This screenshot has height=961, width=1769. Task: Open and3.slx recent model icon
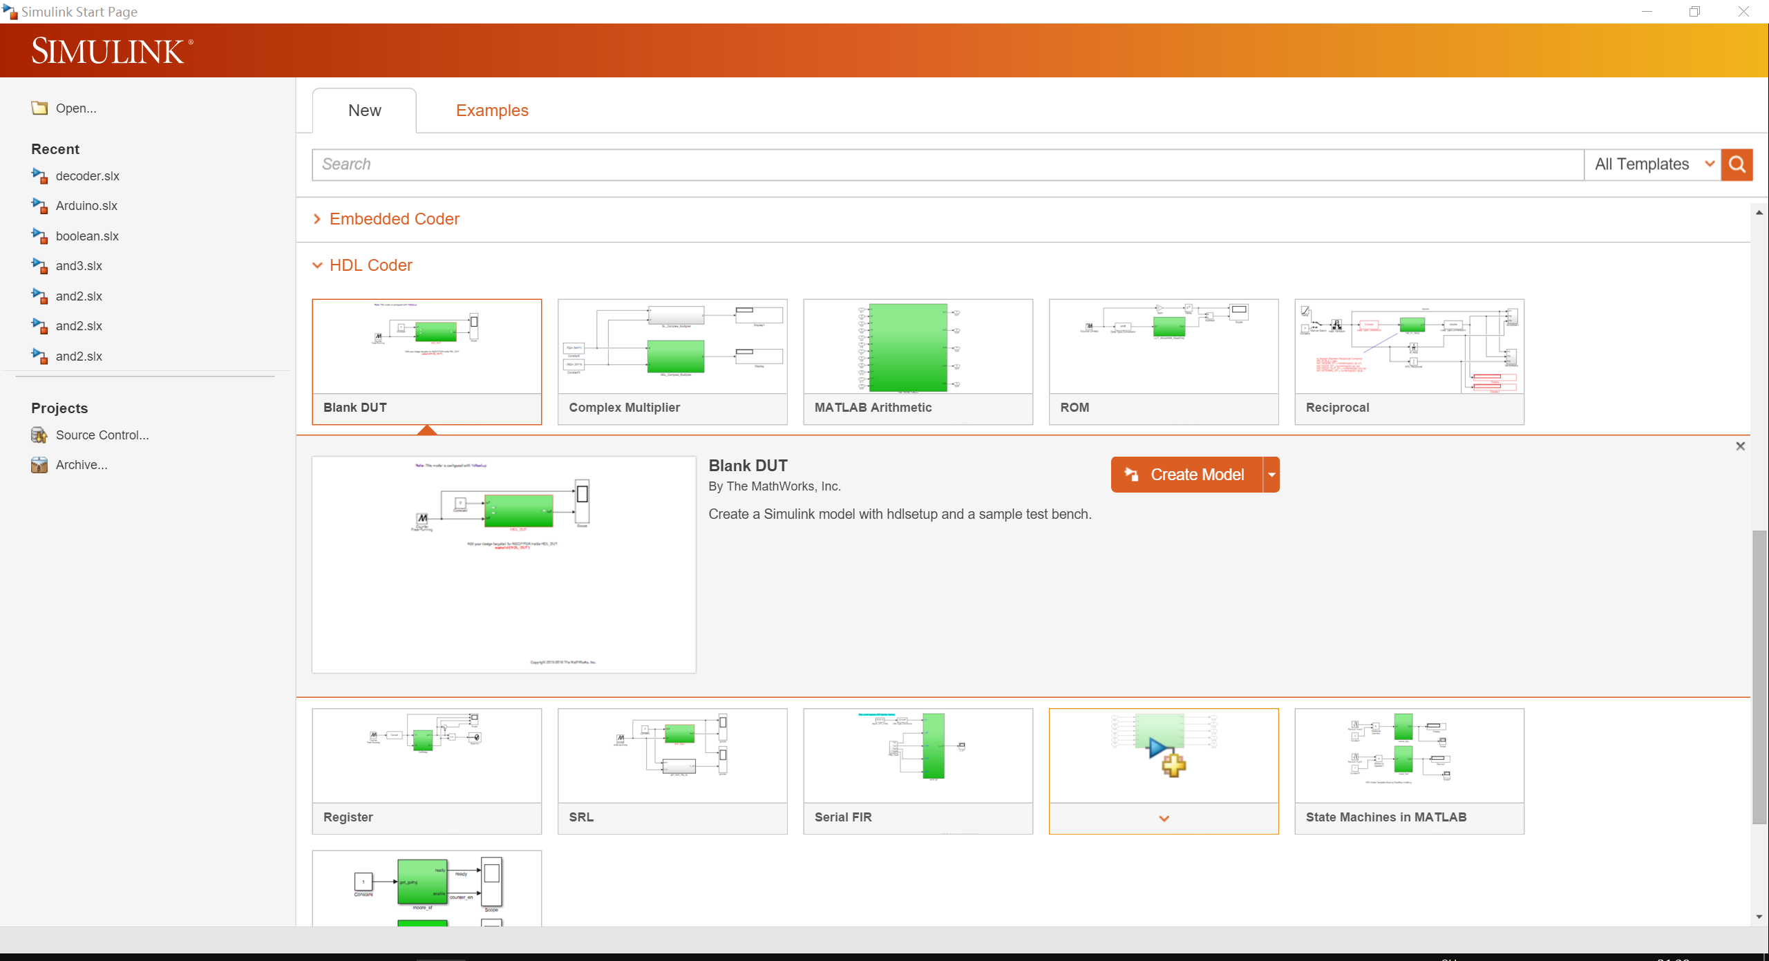[39, 266]
